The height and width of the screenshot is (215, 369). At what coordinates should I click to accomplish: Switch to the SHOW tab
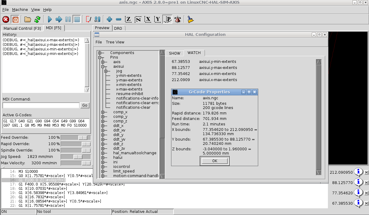point(175,53)
